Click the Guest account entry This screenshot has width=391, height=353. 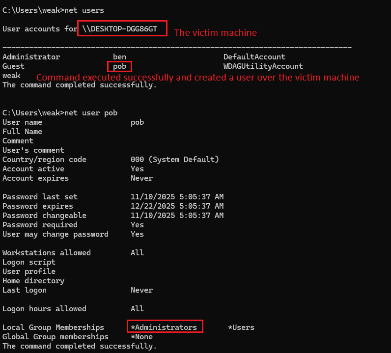pyautogui.click(x=13, y=66)
